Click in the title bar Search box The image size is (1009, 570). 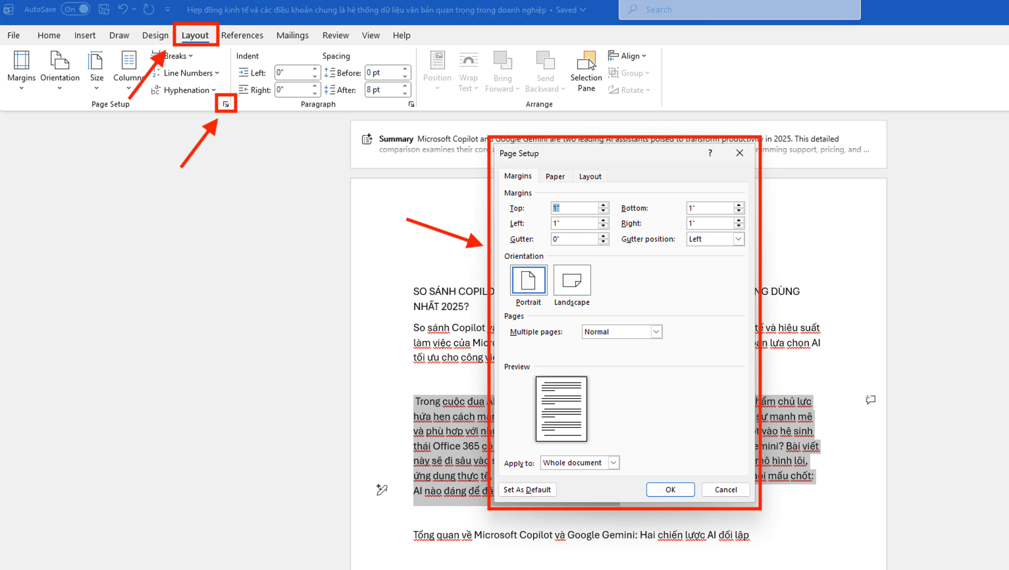click(739, 9)
